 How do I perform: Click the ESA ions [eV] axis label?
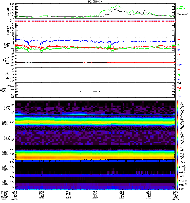coord(5,123)
